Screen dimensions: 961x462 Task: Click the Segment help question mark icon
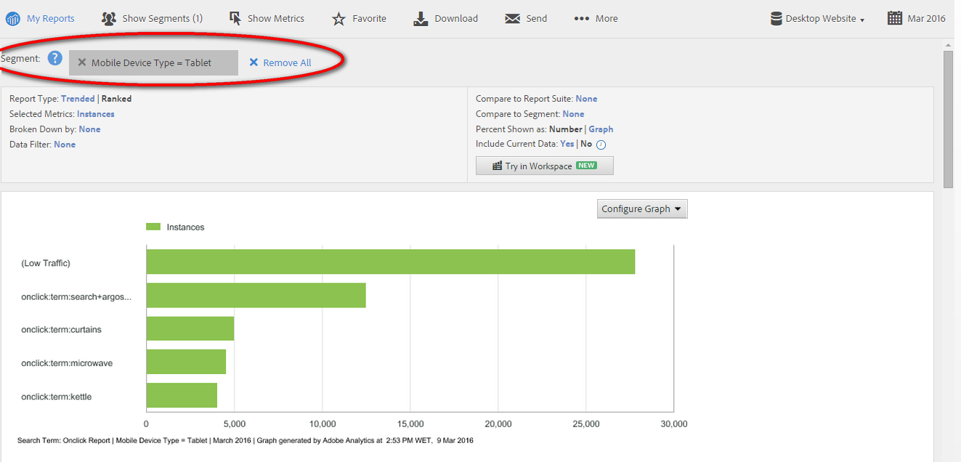tap(54, 58)
